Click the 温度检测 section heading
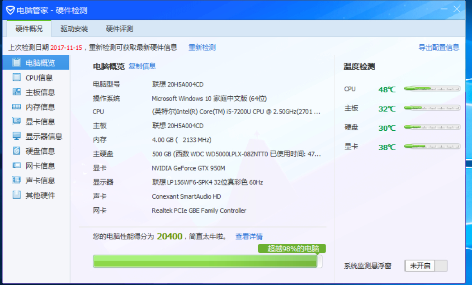Image resolution: width=472 pixels, height=285 pixels. click(x=359, y=66)
